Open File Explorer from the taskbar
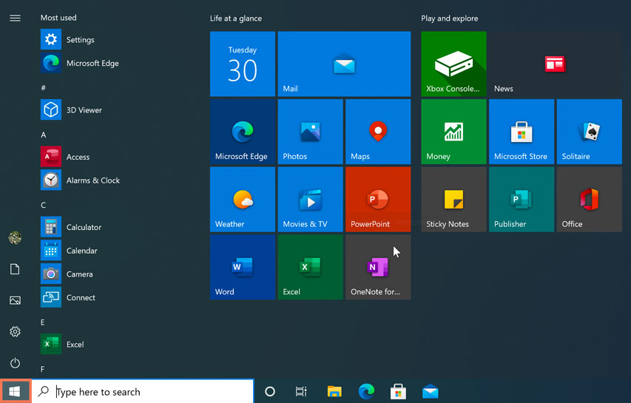Viewport: 631px width, 403px height. (334, 392)
